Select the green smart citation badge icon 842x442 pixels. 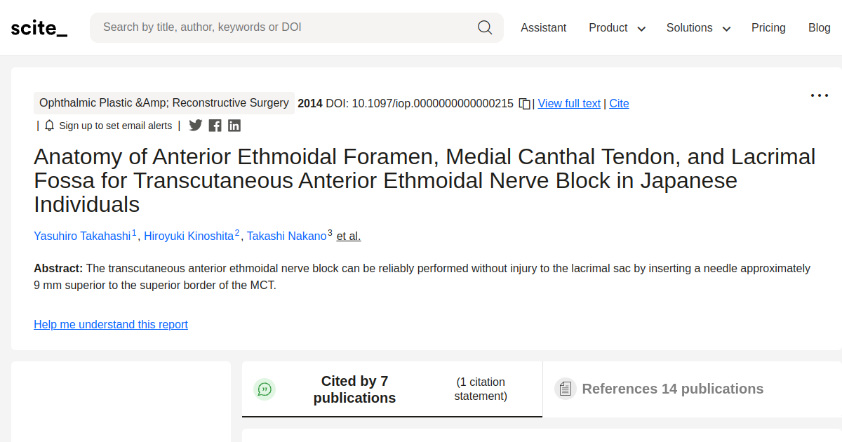click(x=265, y=389)
